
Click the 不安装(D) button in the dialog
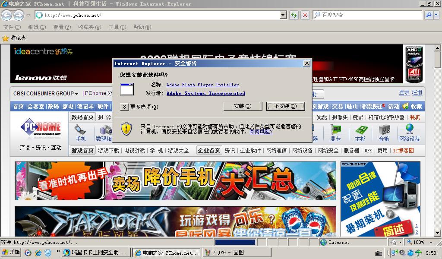286,106
